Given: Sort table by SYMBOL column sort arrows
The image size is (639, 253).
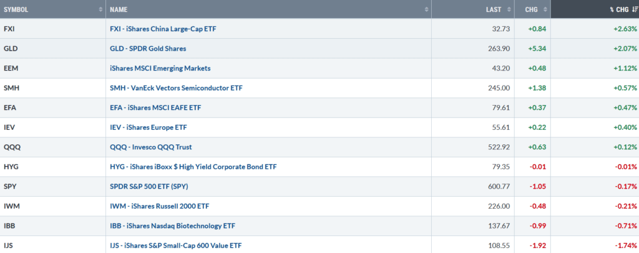Looking at the screenshot, I should [100, 9].
